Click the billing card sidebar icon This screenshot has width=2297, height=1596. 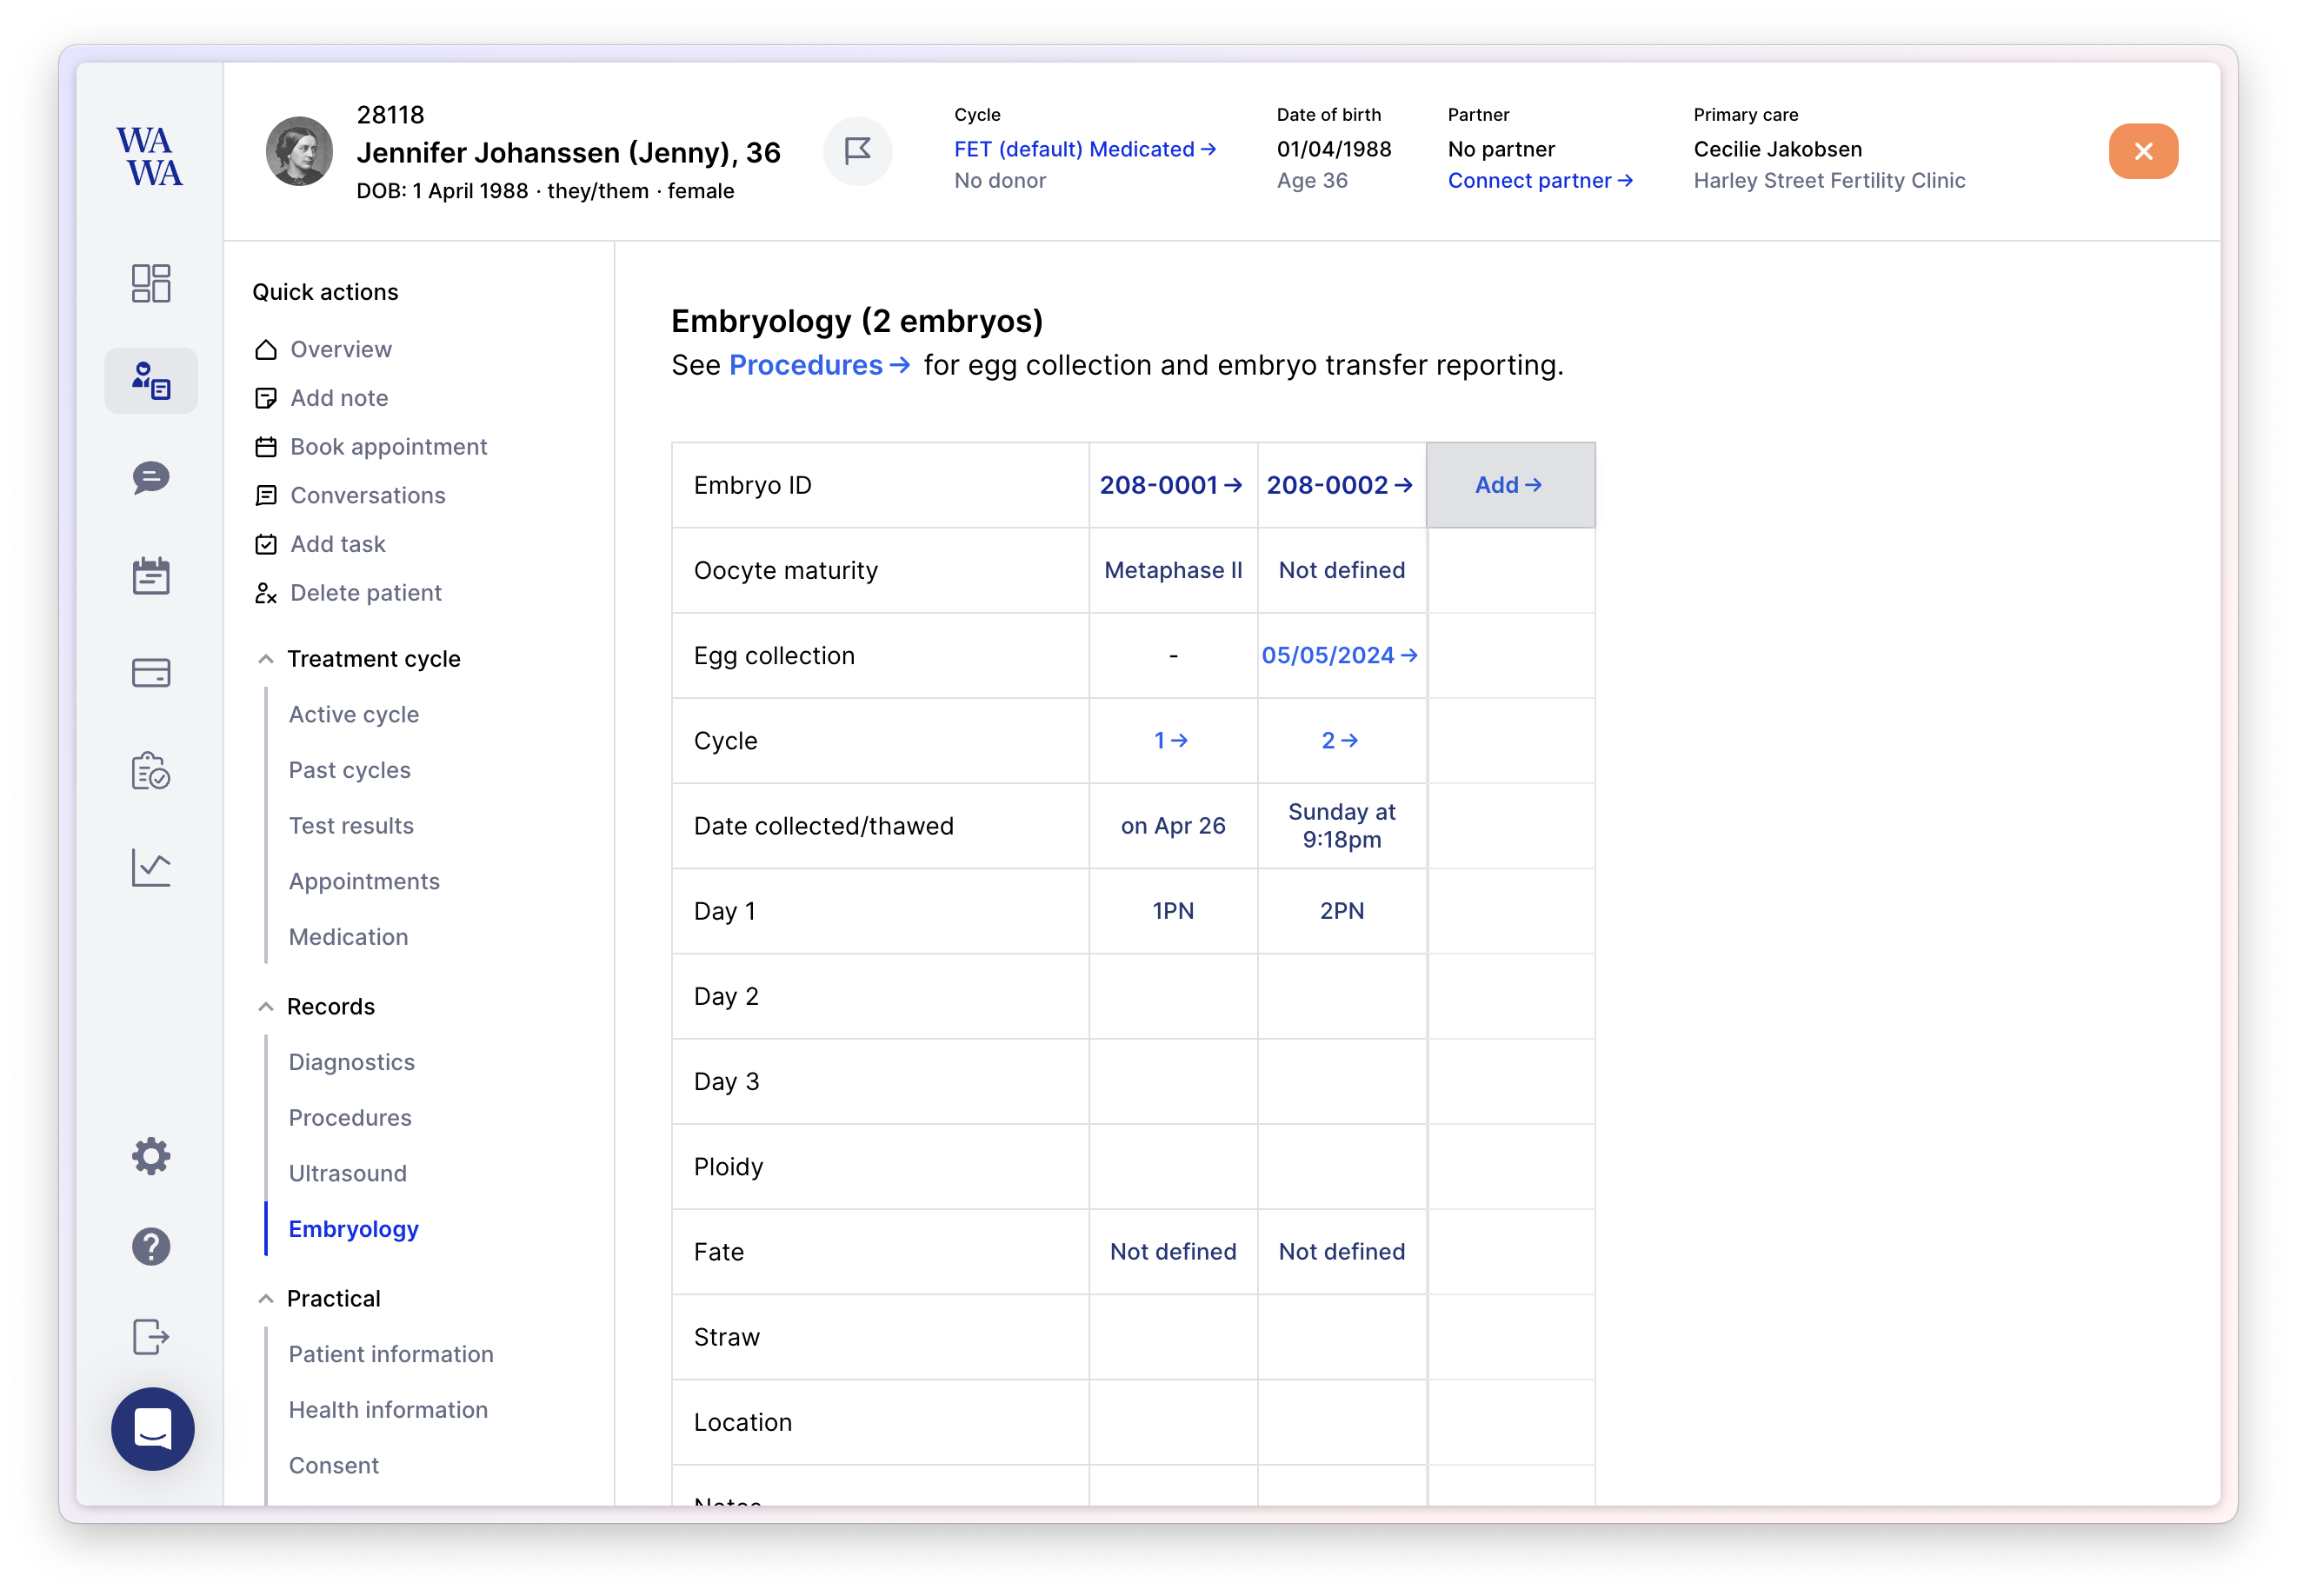tap(151, 673)
